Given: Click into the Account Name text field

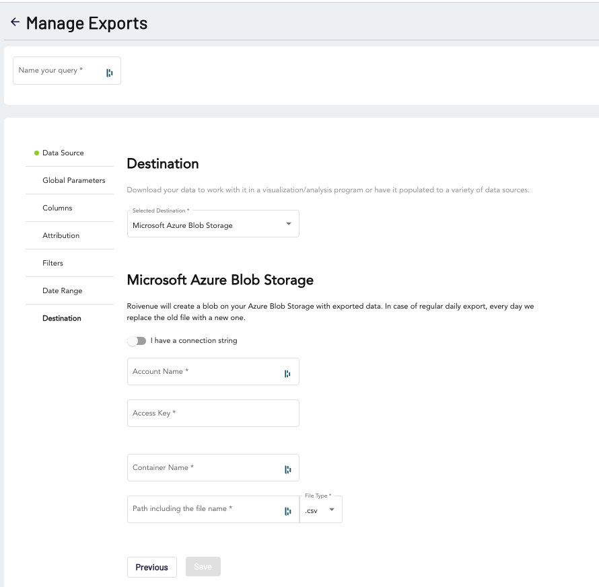Looking at the screenshot, I should (x=202, y=371).
